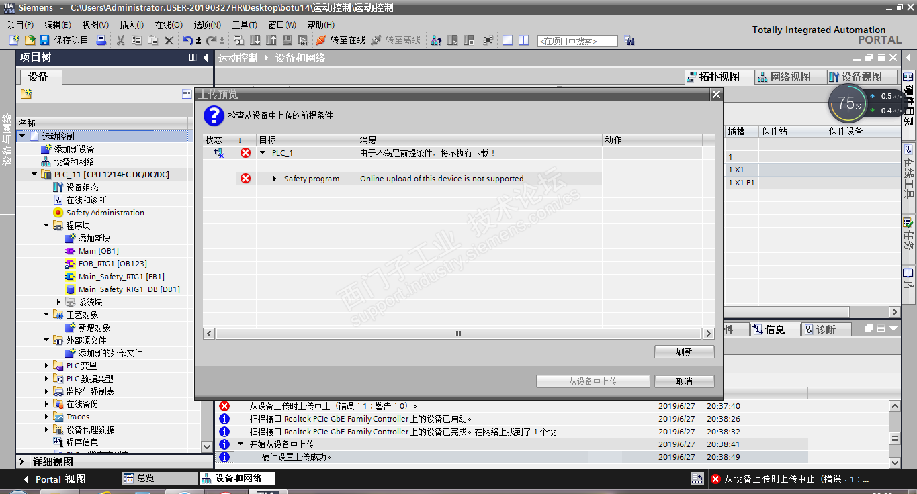This screenshot has height=494, width=917.
Task: Select 新增对象 under 工艺对象
Action: point(94,328)
